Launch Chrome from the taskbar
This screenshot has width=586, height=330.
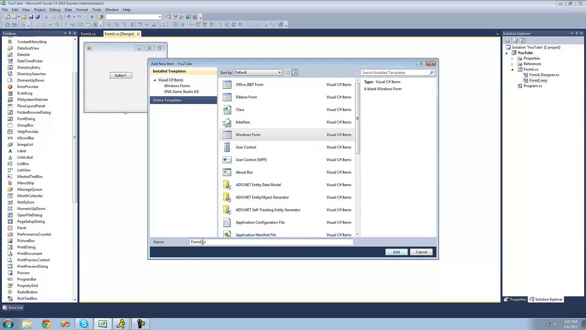(46, 324)
